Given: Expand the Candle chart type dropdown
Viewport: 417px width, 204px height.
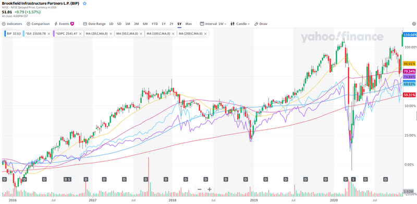Looking at the screenshot, I should tap(240, 23).
